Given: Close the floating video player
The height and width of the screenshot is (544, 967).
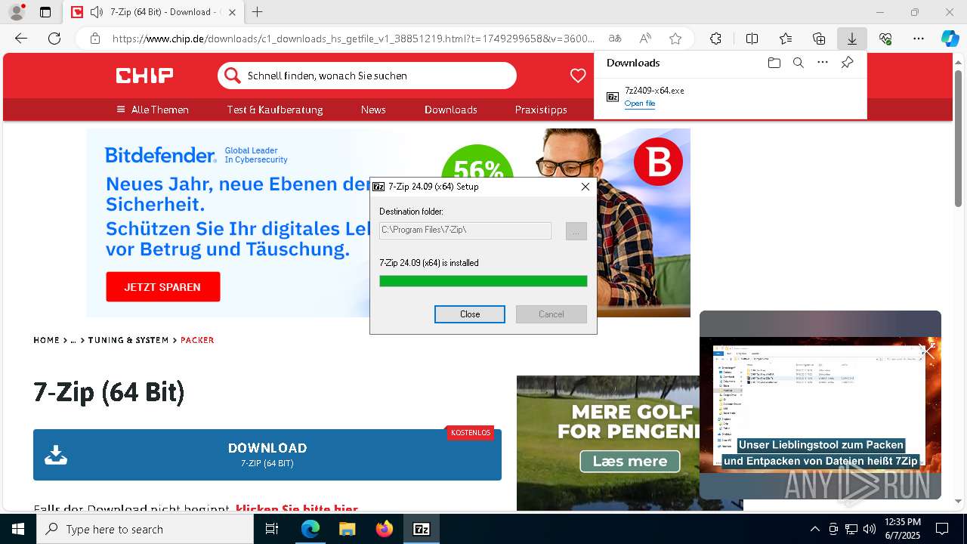Looking at the screenshot, I should coord(928,350).
